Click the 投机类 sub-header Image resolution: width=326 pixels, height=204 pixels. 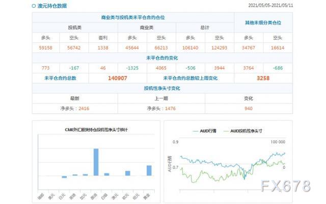click(75, 28)
